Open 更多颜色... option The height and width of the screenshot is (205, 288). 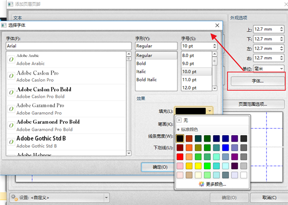click(213, 184)
